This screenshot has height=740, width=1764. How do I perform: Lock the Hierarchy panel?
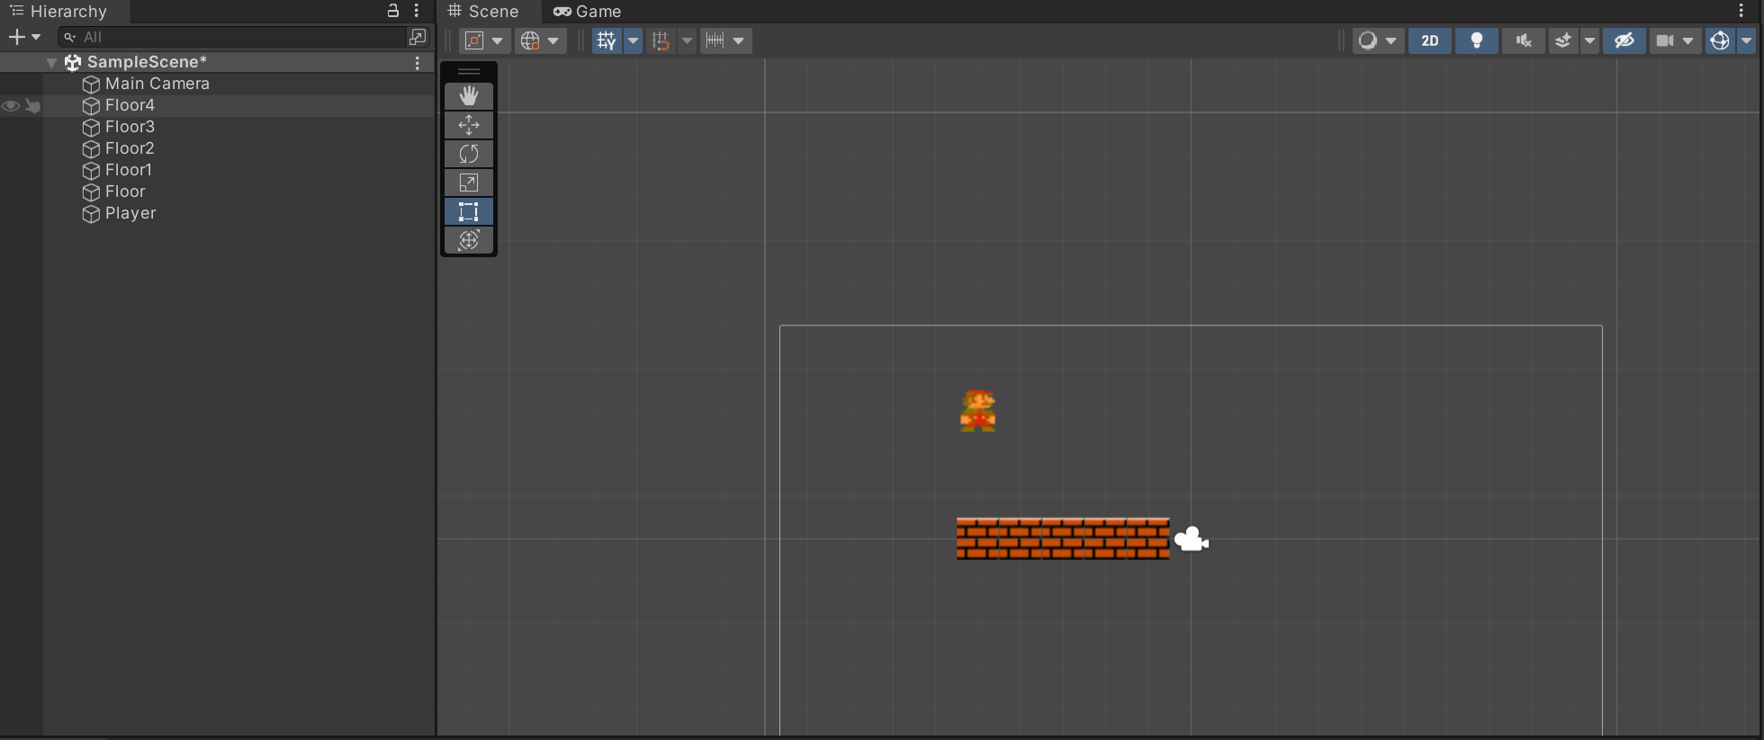[393, 11]
